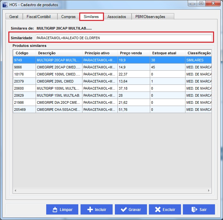223x220 pixels.
Task: Go to the Associados tab
Action: coord(116,17)
